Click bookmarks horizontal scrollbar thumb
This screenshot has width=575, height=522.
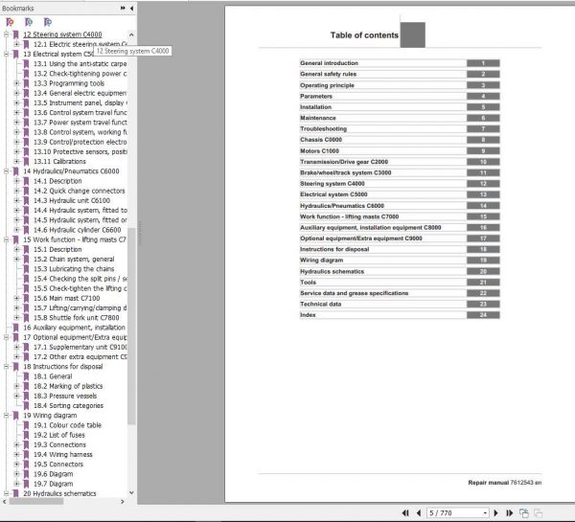(x=36, y=502)
